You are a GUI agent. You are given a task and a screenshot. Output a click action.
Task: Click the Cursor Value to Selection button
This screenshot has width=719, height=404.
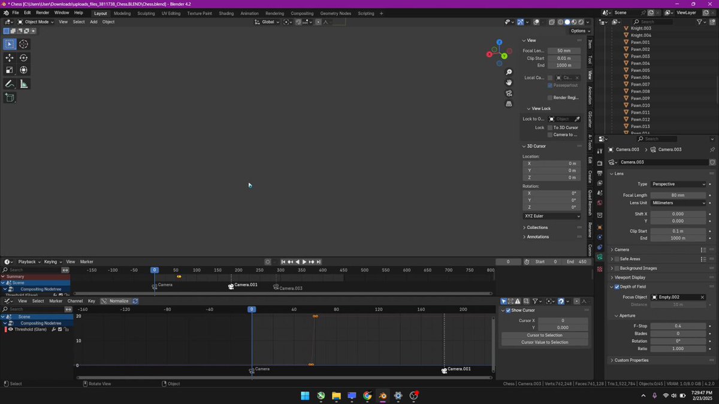[x=545, y=342]
